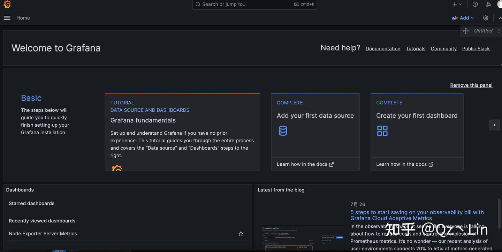Open the Untitled panel kebab menu
Image resolution: width=502 pixels, height=252 pixels.
[499, 31]
